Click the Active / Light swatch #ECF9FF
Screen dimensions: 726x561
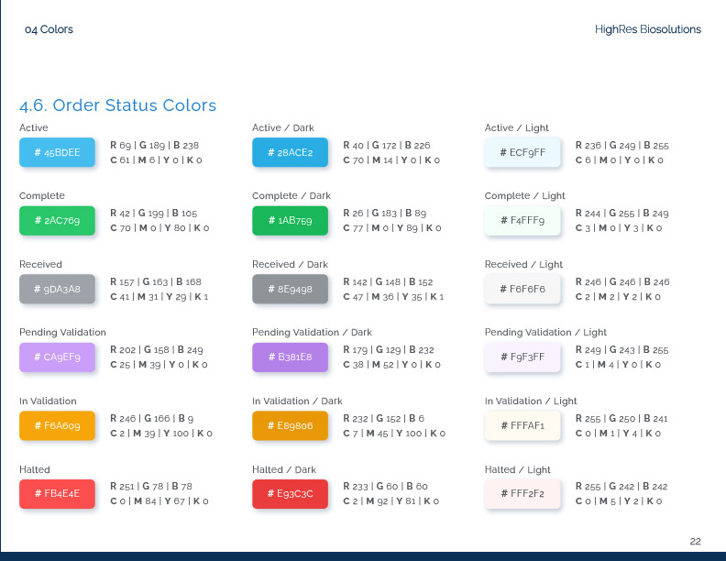[x=522, y=152]
